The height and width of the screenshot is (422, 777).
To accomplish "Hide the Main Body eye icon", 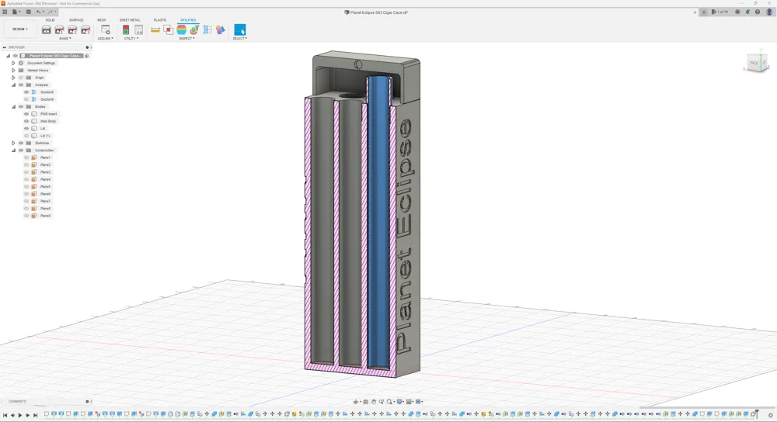I will [26, 121].
